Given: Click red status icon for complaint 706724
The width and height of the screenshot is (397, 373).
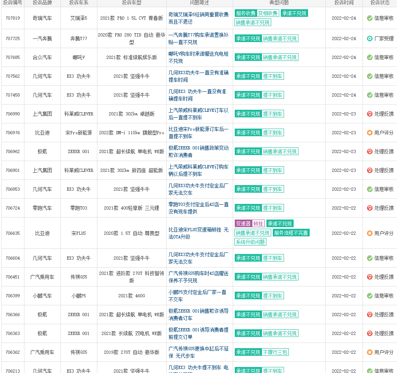Looking at the screenshot, I should click(369, 208).
